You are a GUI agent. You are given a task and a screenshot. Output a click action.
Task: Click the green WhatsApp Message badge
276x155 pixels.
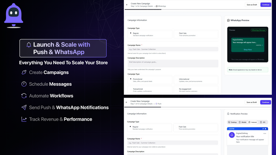(258, 30)
